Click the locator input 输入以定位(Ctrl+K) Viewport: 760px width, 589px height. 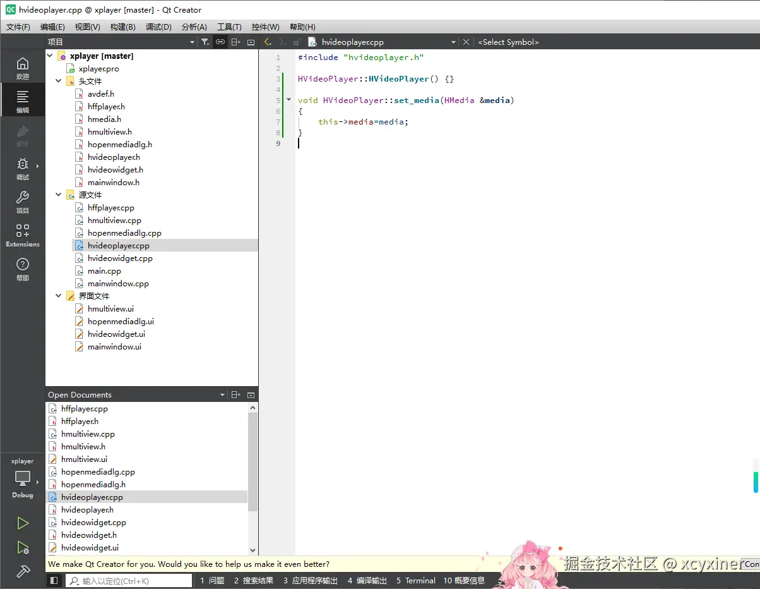pyautogui.click(x=129, y=580)
